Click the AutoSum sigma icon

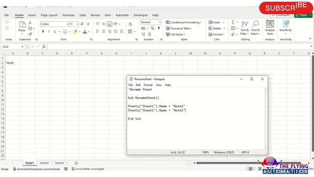coord(233,22)
